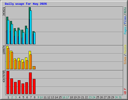Click the tallest cyan files bar for day 7
Screen dimensions: 128x100
click(31, 27)
